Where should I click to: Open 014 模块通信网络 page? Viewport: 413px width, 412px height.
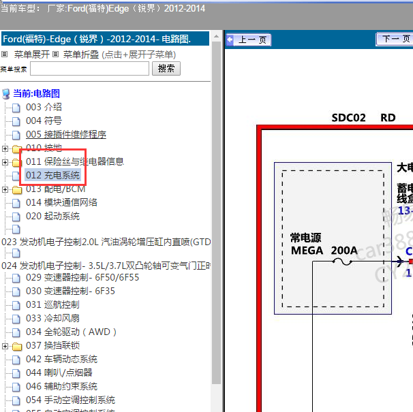pyautogui.click(x=61, y=202)
